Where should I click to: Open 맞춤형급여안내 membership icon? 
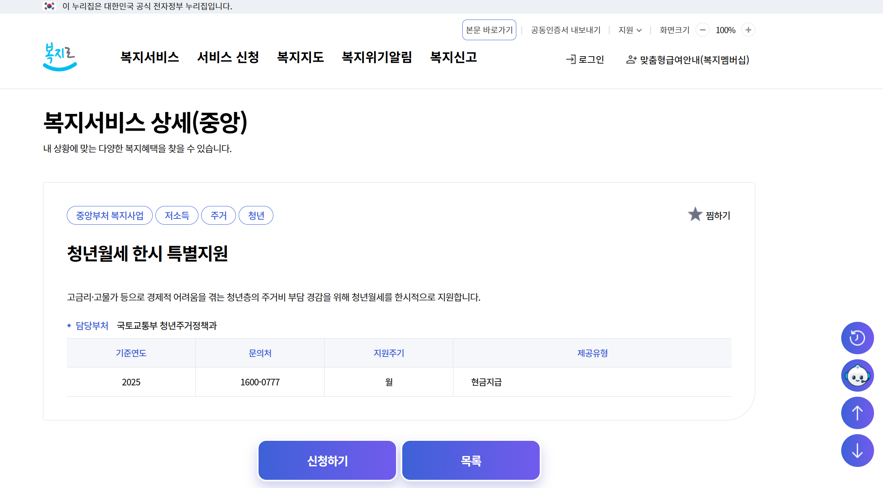pyautogui.click(x=631, y=59)
